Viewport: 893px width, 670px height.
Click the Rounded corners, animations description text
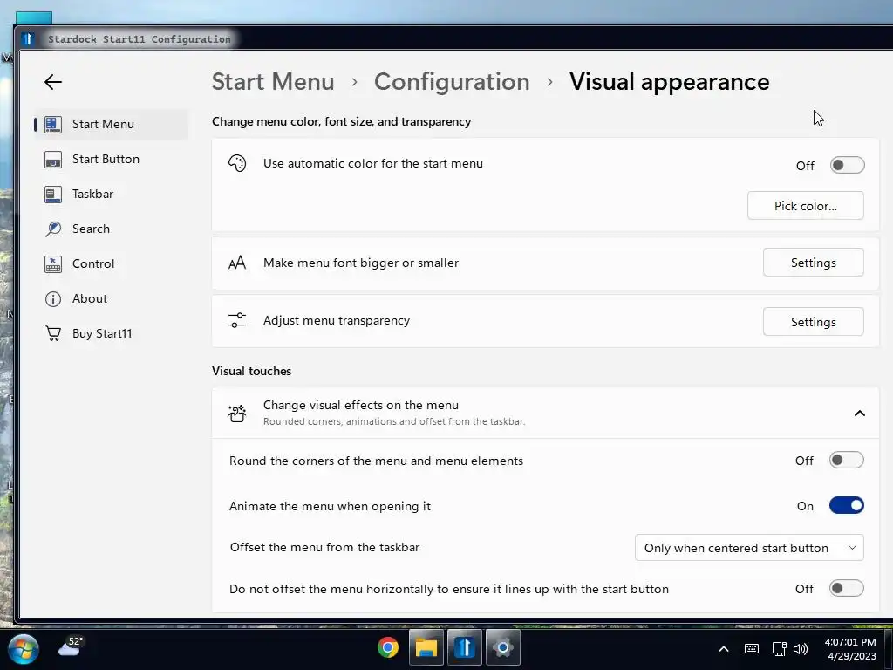tap(394, 421)
